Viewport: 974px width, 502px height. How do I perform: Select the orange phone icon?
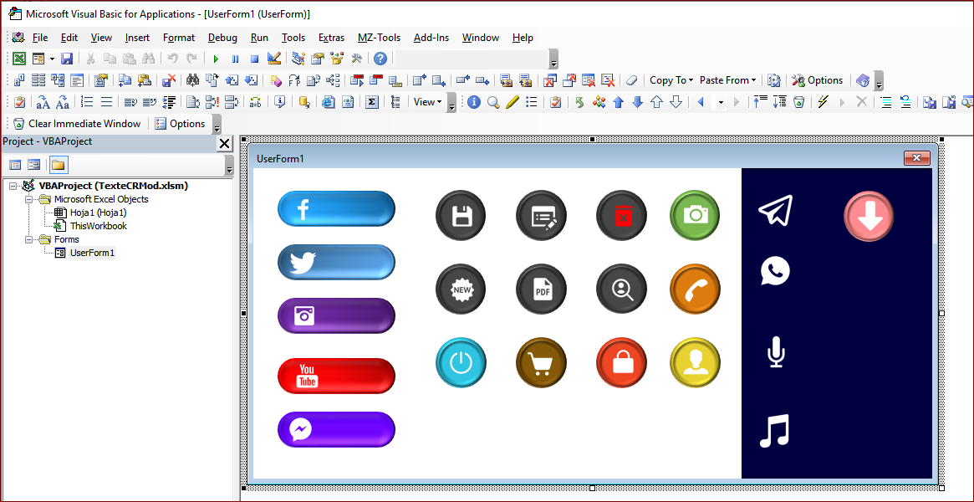click(x=695, y=289)
